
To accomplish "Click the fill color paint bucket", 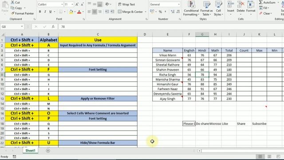I will pos(71,12).
